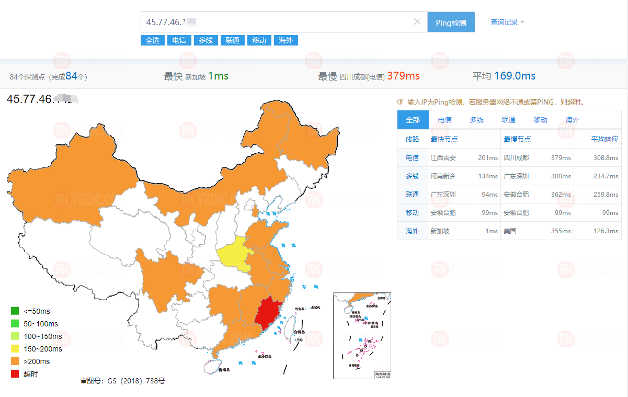
Task: Click the 四川成都 slowest node entry
Action: pyautogui.click(x=516, y=157)
